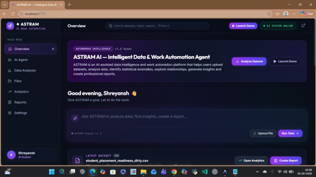Click the ASTRAM logo icon
Image resolution: width=316 pixels, height=177 pixels.
coord(10,26)
